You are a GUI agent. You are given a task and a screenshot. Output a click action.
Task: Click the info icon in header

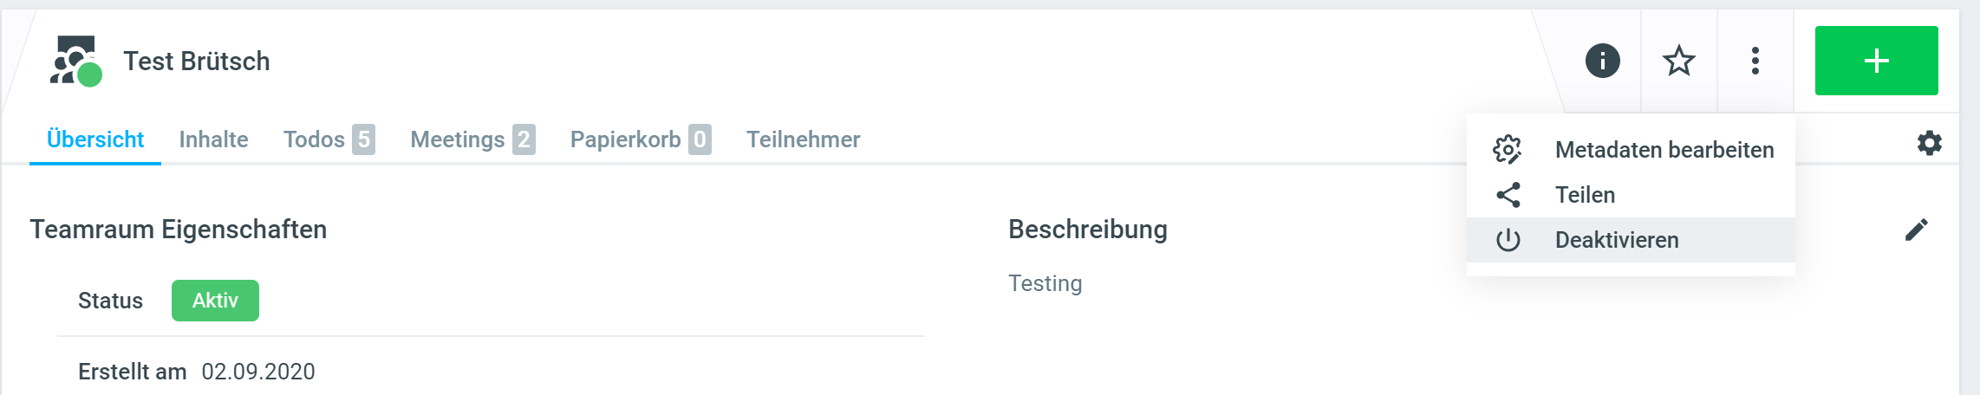(1602, 61)
